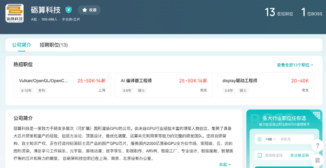326x168 pixels.
Task: Click the 收藏 star button
Action: point(89,10)
